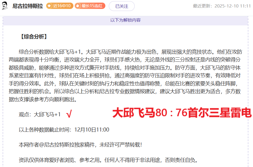Click the 观点：大邱飞马+1 prediction text

point(40,115)
